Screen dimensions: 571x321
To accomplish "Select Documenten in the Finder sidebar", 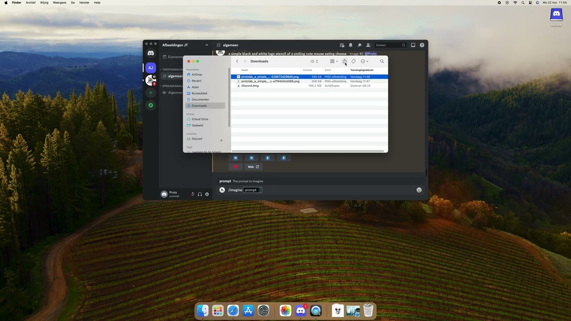I will point(206,99).
